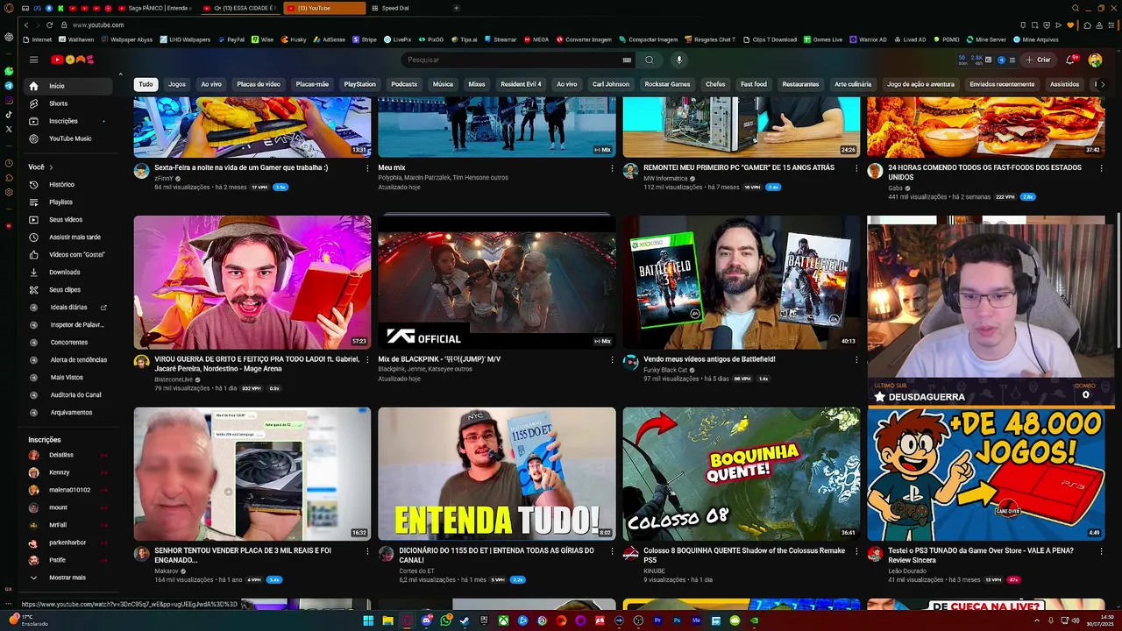Open new browser tab
Screen dimensions: 1122x631
tap(456, 8)
